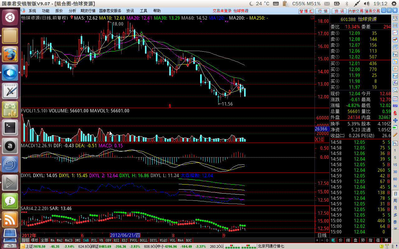This screenshot has width=399, height=249.
Task: Open the 功能 menu
Action: (x=46, y=11)
